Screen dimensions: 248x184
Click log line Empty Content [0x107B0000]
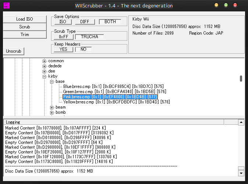click(59, 133)
